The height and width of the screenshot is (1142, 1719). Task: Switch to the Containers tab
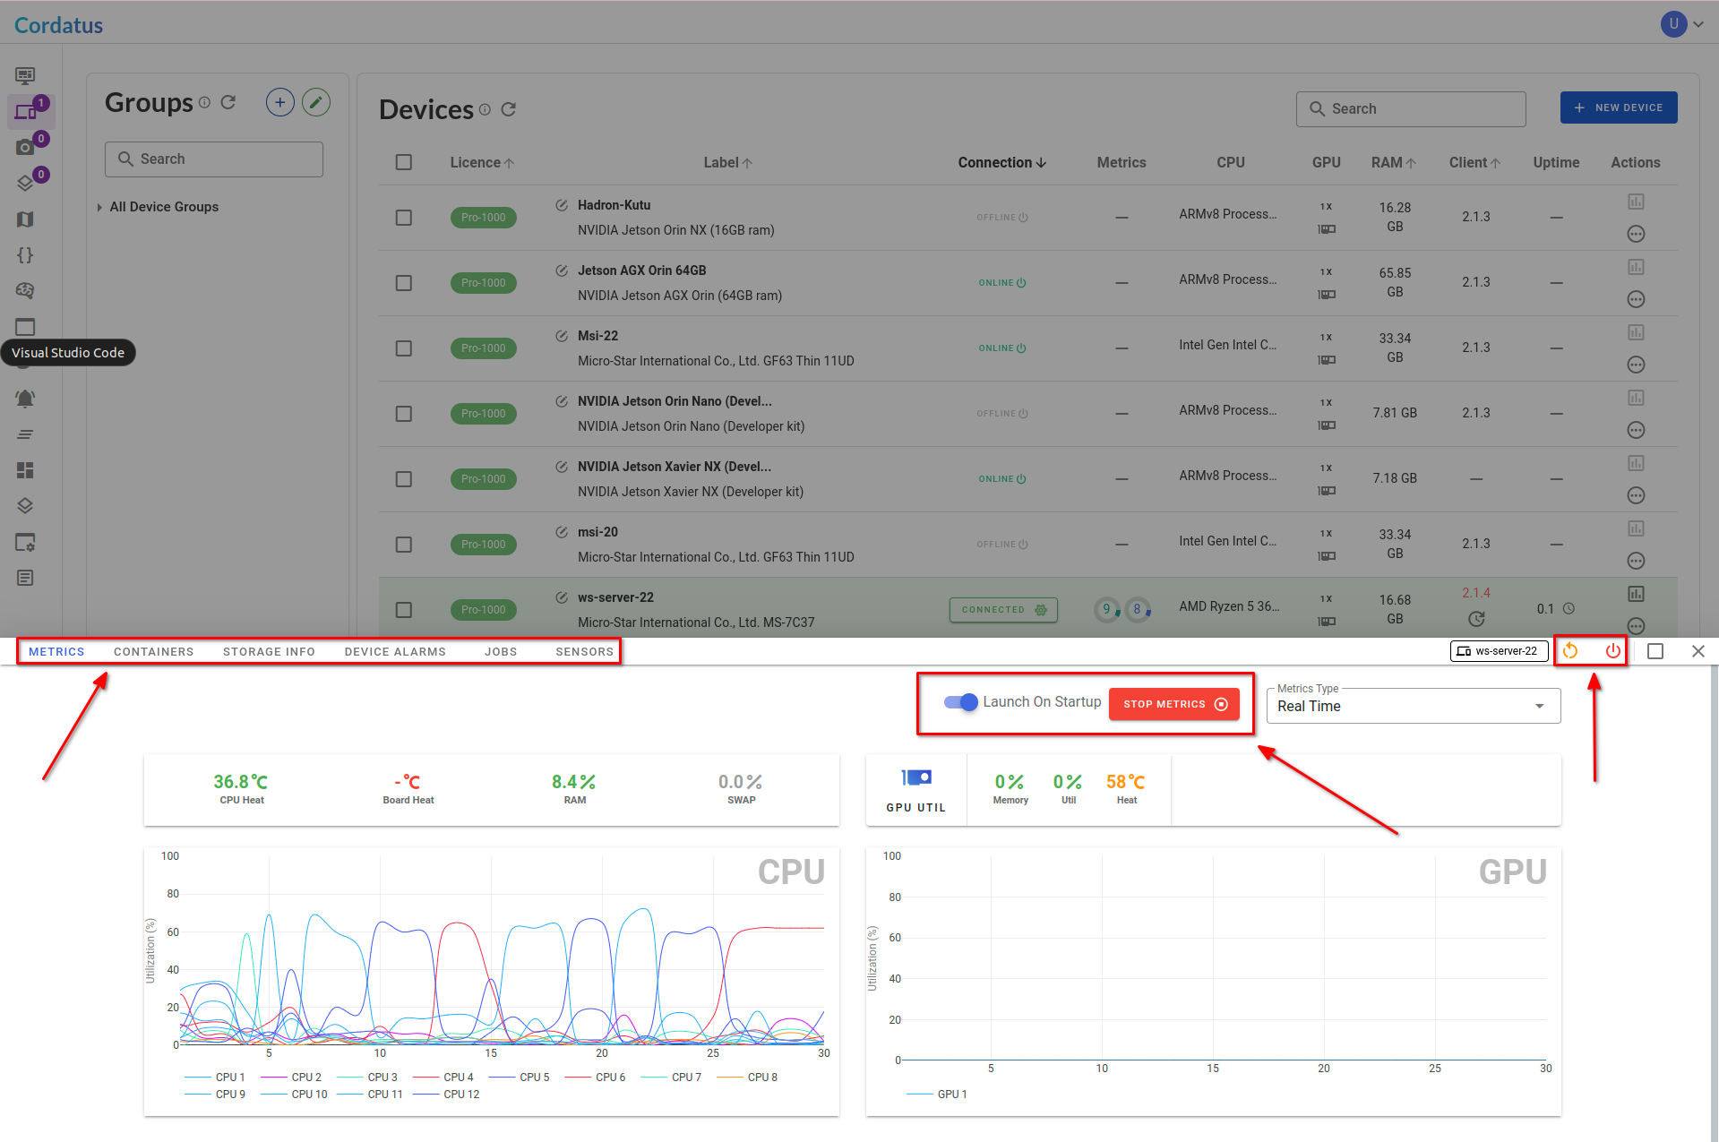pos(153,651)
